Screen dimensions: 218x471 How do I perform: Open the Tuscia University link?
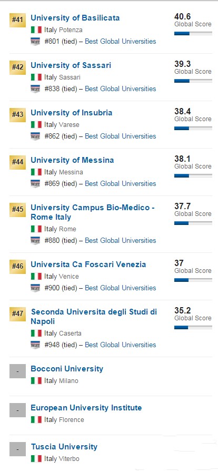(x=64, y=447)
